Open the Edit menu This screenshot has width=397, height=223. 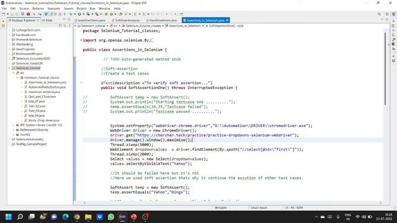[13, 8]
